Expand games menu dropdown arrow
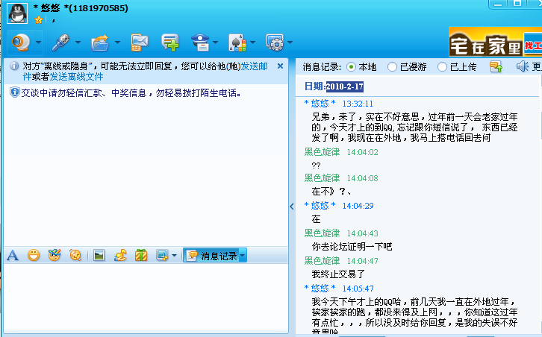This screenshot has width=542, height=337. [x=252, y=42]
